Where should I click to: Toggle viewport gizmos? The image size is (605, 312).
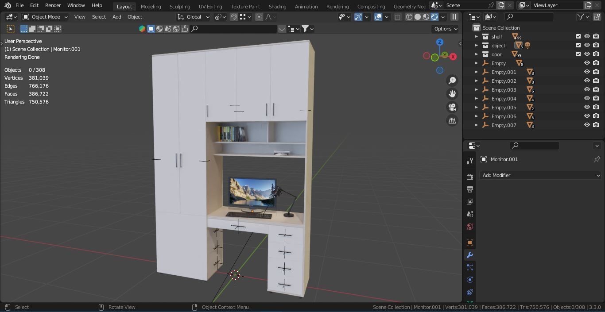(x=358, y=17)
